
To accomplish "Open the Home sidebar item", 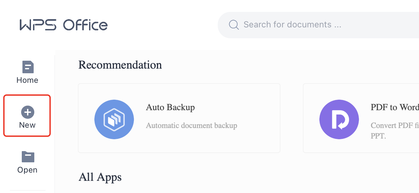I will point(27,73).
